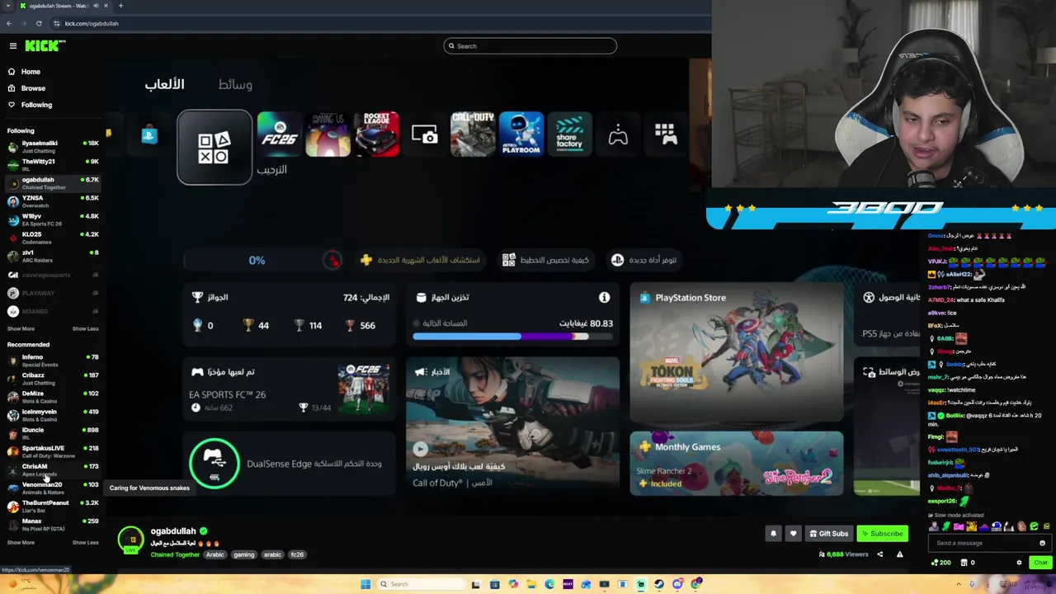This screenshot has width=1056, height=594.
Task: Select the Among Us game tile
Action: click(x=328, y=134)
